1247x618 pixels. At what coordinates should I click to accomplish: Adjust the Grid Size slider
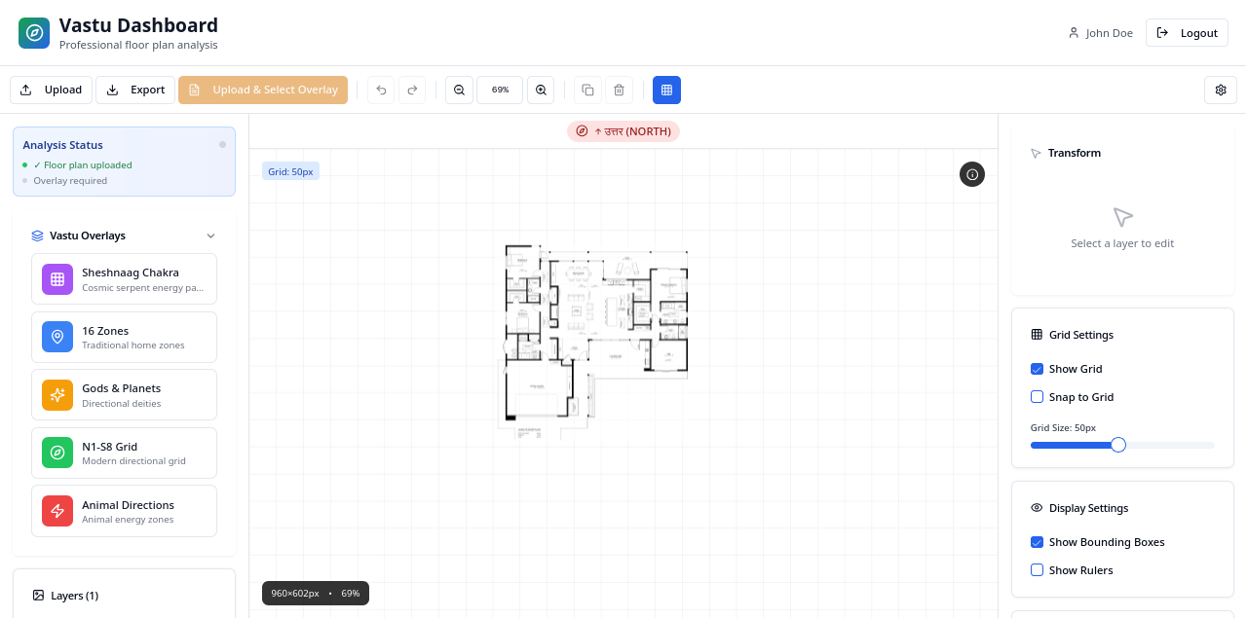click(1118, 445)
